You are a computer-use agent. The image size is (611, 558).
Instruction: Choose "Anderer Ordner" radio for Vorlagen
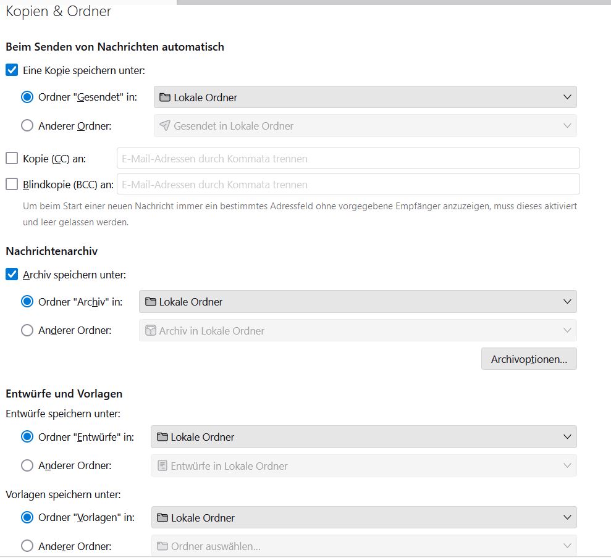27,546
